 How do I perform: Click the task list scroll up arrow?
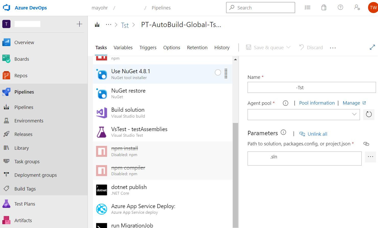pyautogui.click(x=235, y=59)
